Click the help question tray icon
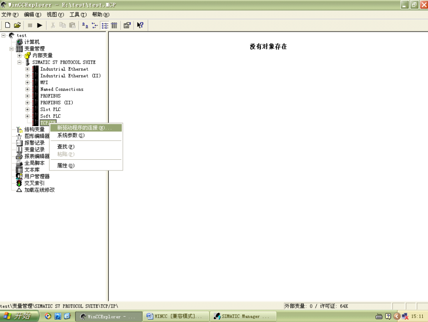 tap(388, 317)
